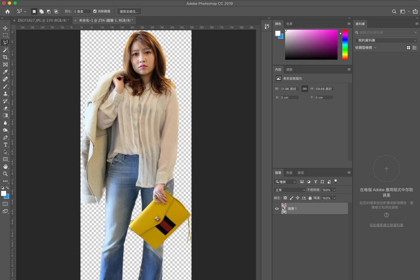The image size is (420, 280).
Task: Switch to the 色版 tab
Action: (289, 172)
